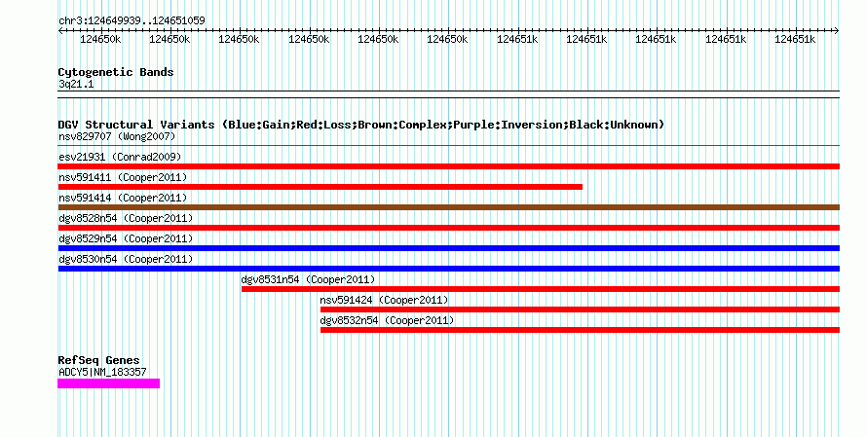Select the dgv8529n54 blue gain bar
Screen dimensions: 867x437
tap(448, 248)
